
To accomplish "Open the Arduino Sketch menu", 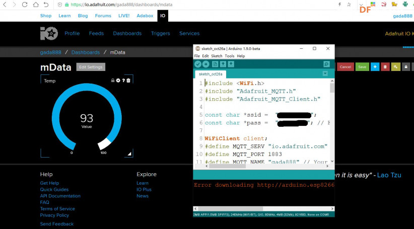I will (217, 56).
